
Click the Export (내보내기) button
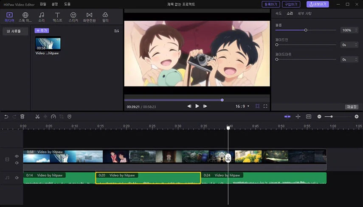[318, 4]
